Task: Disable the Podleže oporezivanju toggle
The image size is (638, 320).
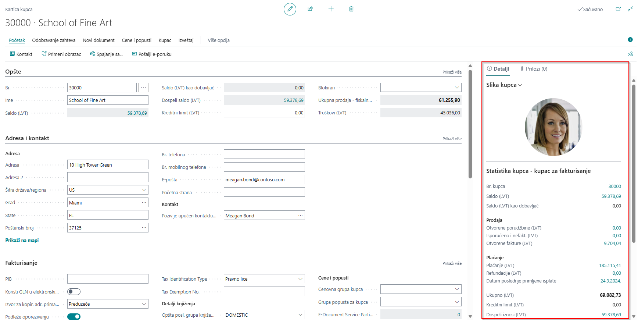Action: click(x=74, y=317)
